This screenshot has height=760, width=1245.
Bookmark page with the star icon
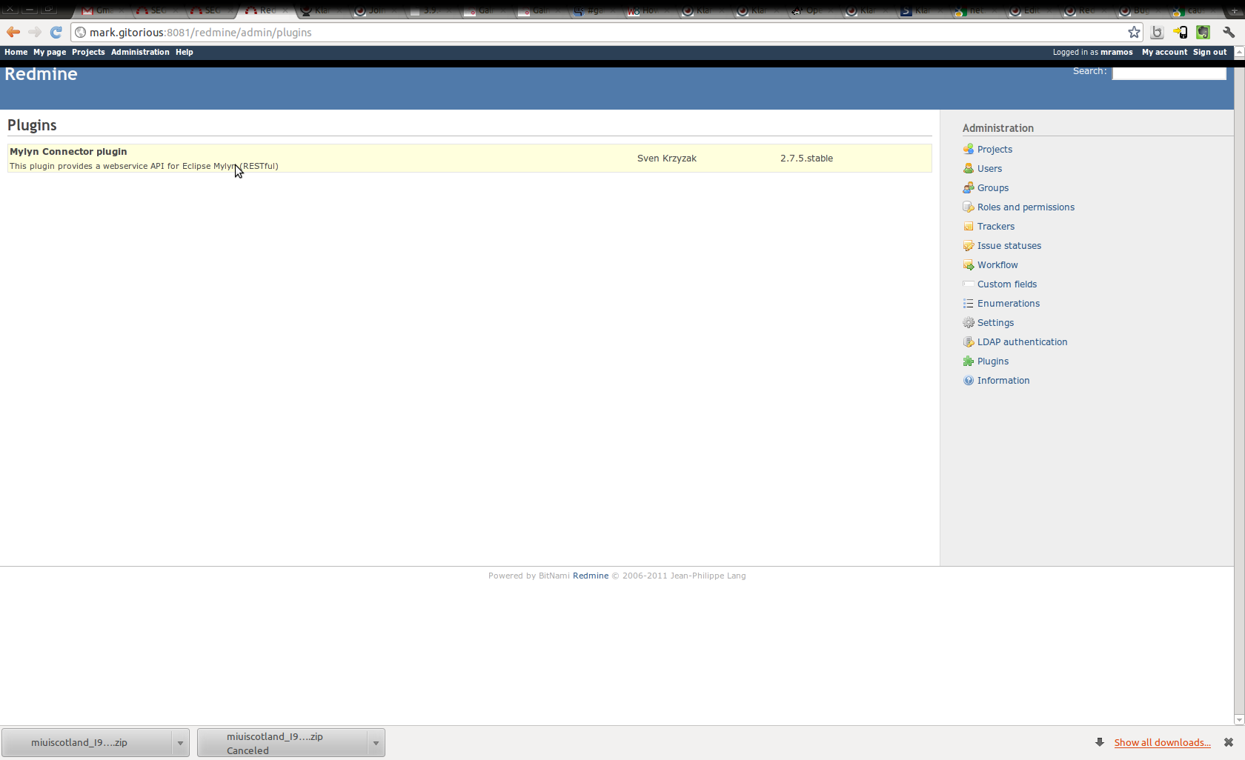(x=1134, y=32)
